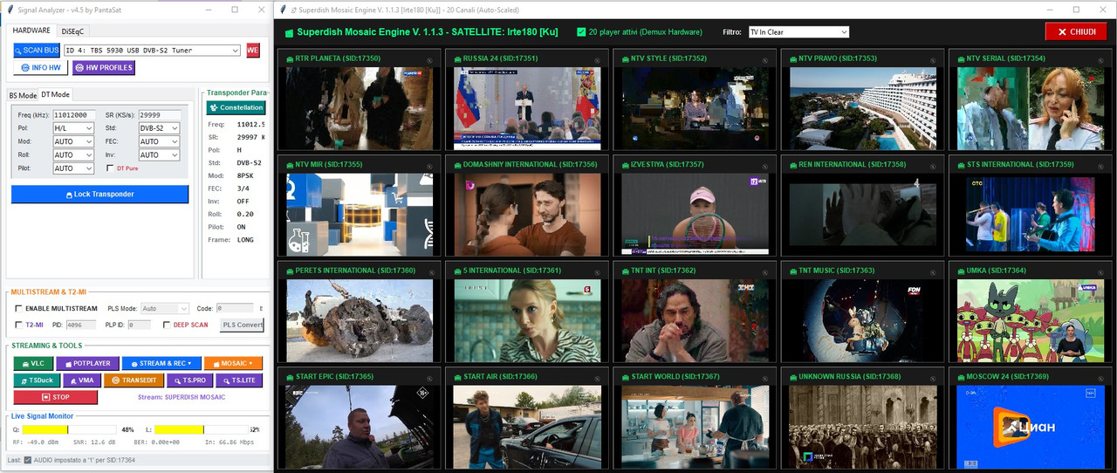Click the green TV icon beside RTR PLANETA

pyautogui.click(x=290, y=59)
